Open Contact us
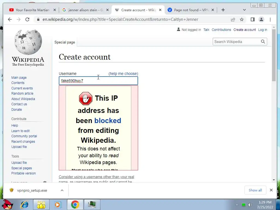 [19, 104]
